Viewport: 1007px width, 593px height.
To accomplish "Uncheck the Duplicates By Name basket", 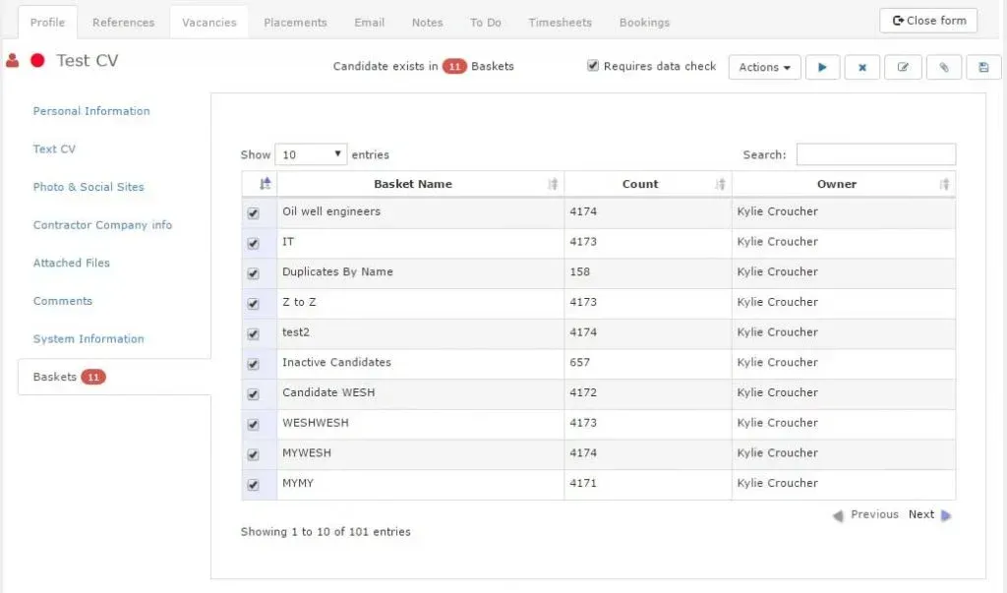I will click(253, 273).
